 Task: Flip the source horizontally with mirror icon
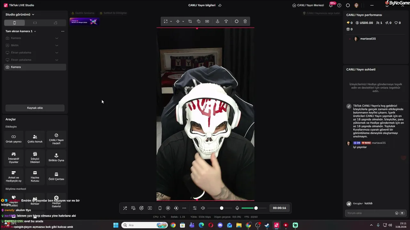point(207,21)
